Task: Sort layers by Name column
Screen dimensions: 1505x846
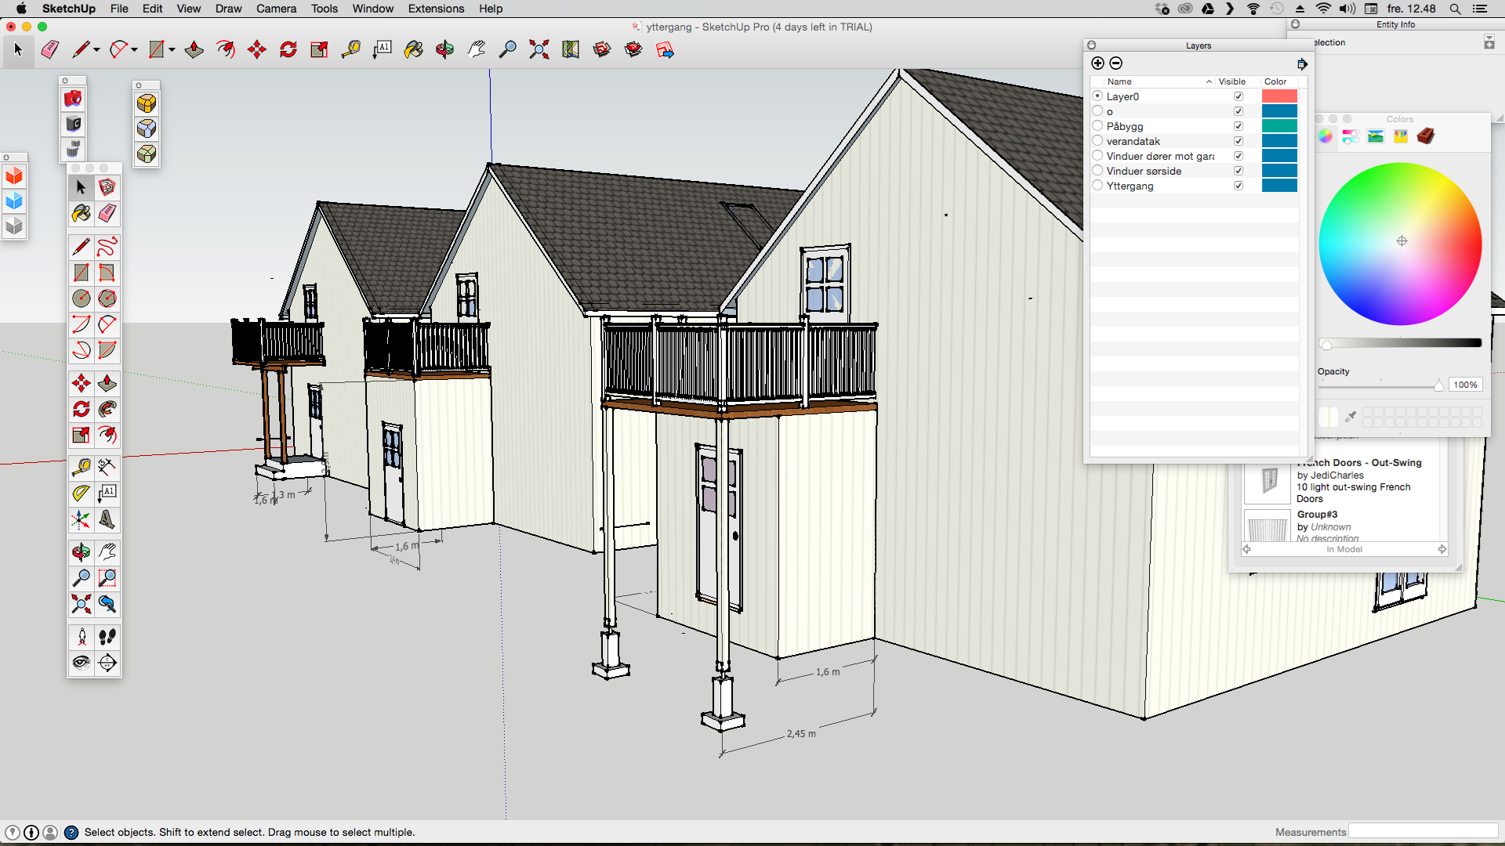Action: [x=1159, y=81]
